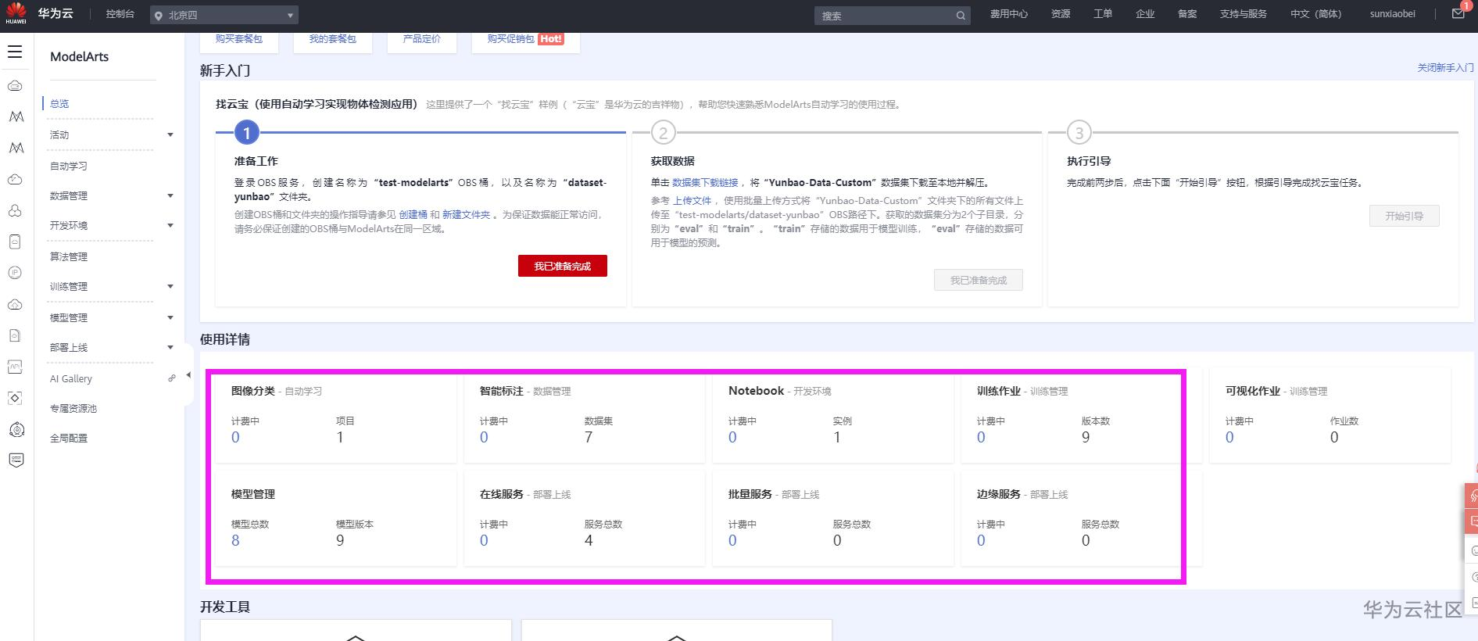
Task: Expand the 活动 menu arrow
Action: click(170, 134)
